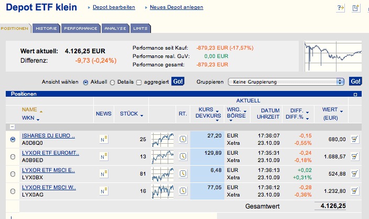Open news icon for LYXOR ETF MSCI E
This screenshot has width=369, height=219.
pos(104,174)
